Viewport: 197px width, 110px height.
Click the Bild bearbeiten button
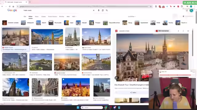tap(163, 31)
